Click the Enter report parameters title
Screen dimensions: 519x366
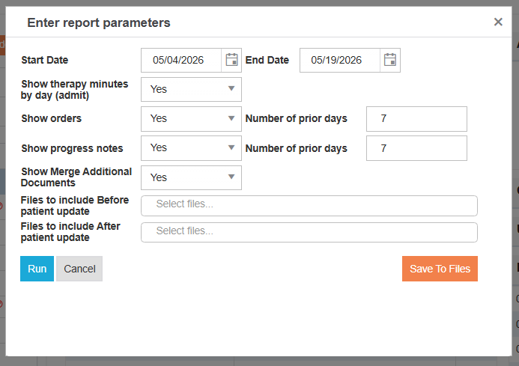[99, 23]
